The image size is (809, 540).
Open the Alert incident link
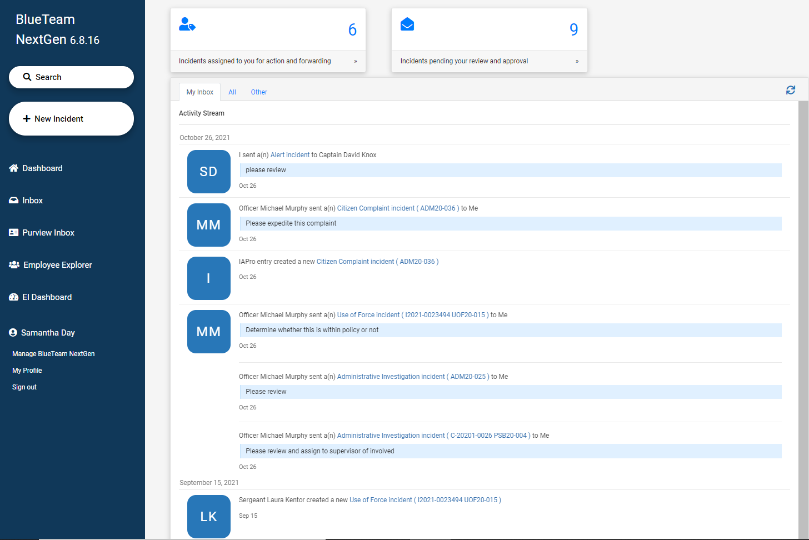[290, 155]
